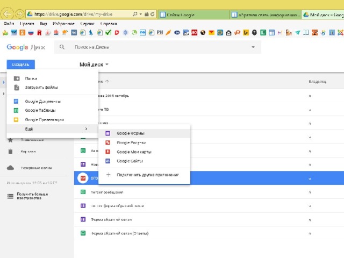This screenshot has width=344, height=258.
Task: Click the Google Рисунки icon
Action: pos(107,142)
